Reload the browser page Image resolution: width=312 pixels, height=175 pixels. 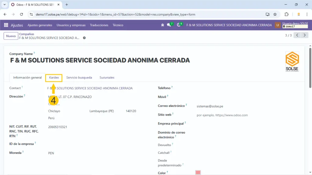(x=21, y=14)
